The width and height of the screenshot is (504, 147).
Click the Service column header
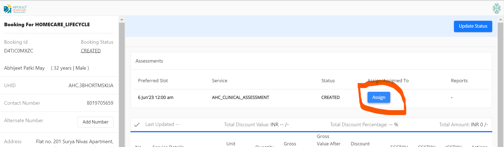[x=220, y=81]
